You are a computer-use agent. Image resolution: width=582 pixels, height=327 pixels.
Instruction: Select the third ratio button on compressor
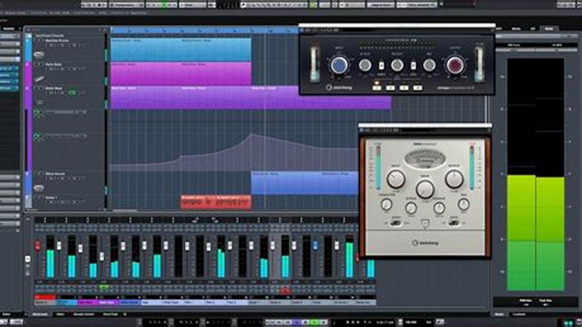pos(404,88)
